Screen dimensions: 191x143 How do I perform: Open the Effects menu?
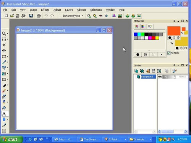tap(45, 10)
